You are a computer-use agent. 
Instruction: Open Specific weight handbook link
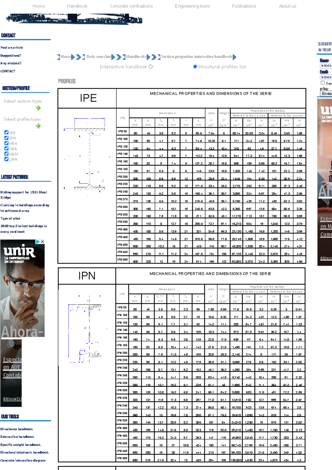(x=20, y=445)
